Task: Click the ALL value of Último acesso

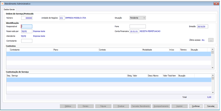Action: (203, 40)
